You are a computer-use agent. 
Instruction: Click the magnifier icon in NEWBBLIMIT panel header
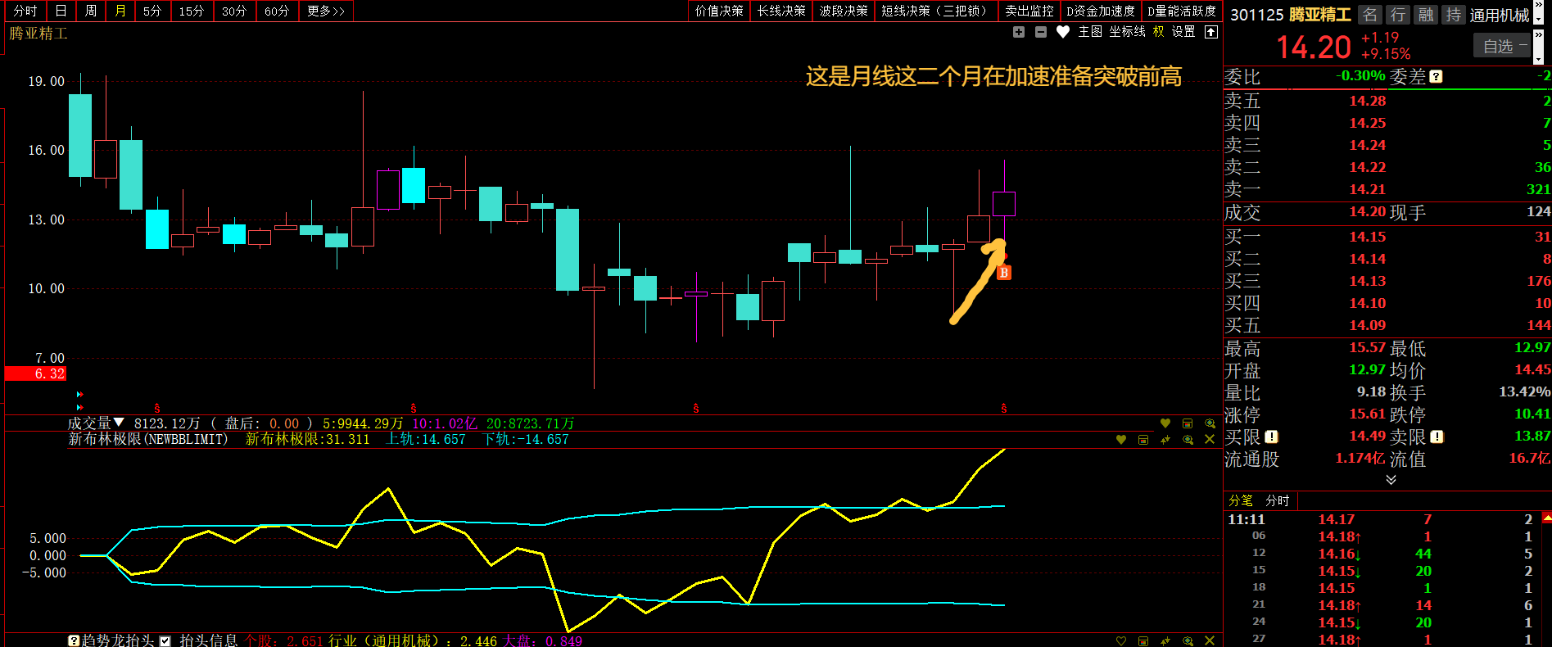1188,440
